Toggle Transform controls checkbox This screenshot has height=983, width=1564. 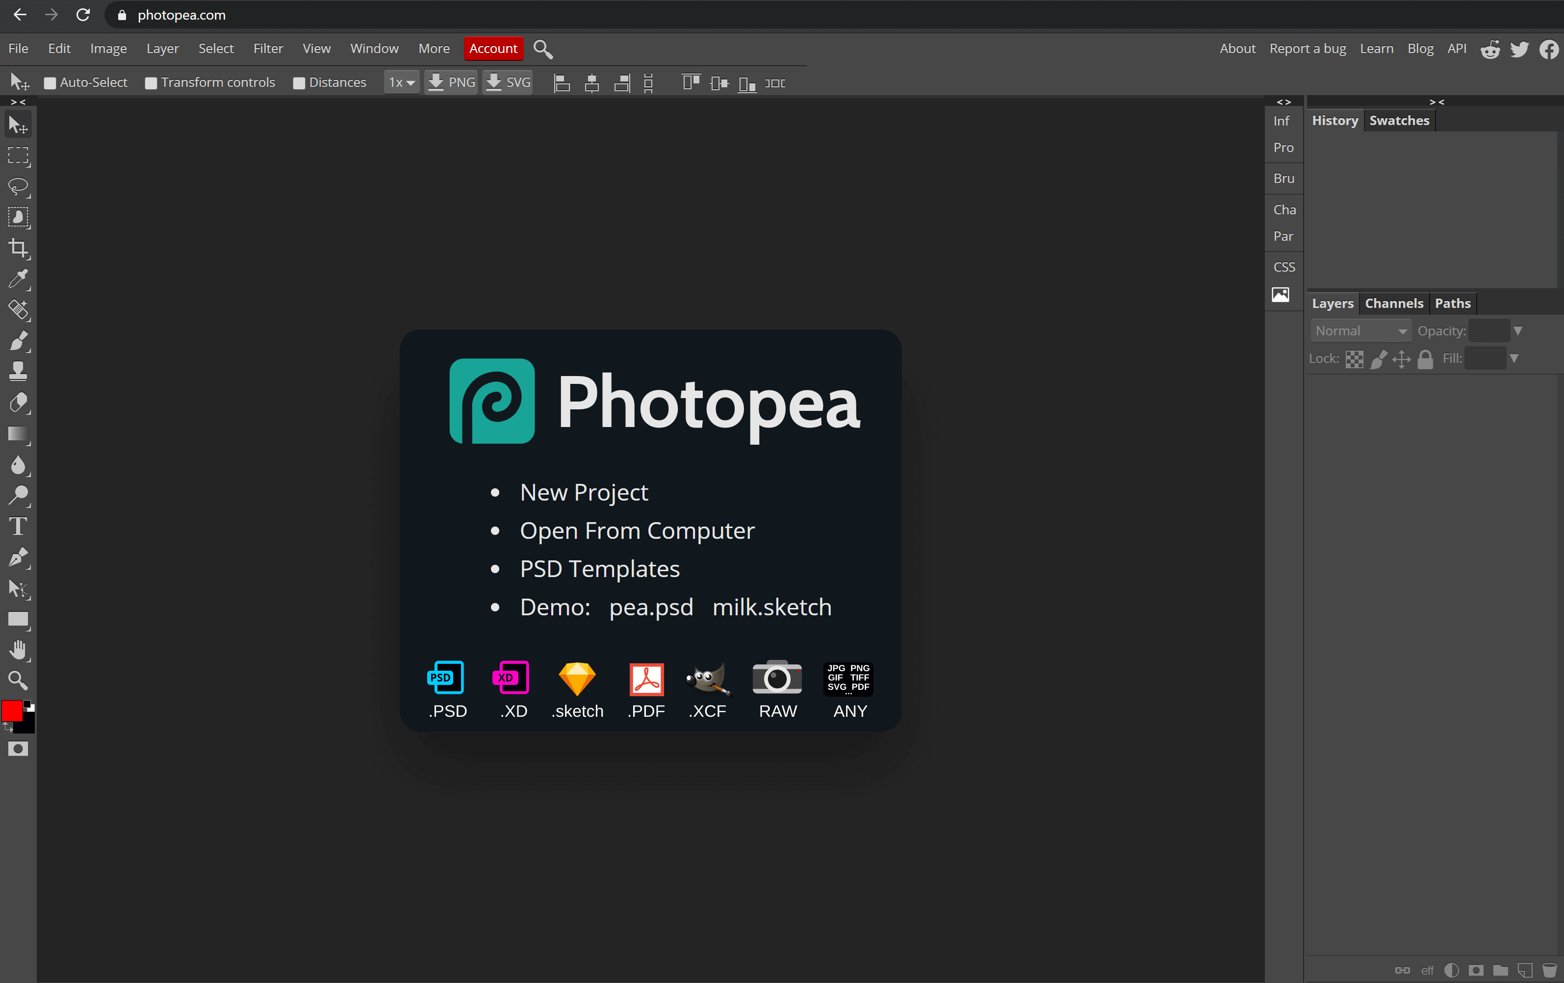pos(151,83)
